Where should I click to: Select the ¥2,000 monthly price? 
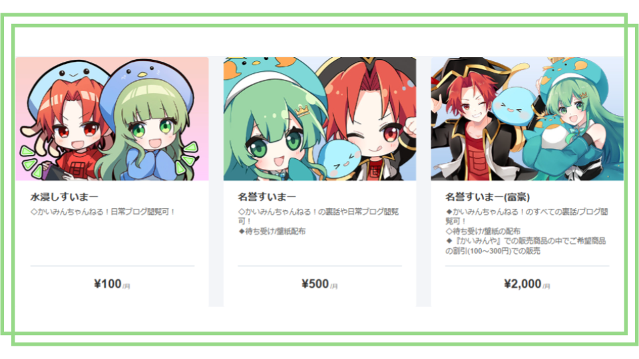527,284
